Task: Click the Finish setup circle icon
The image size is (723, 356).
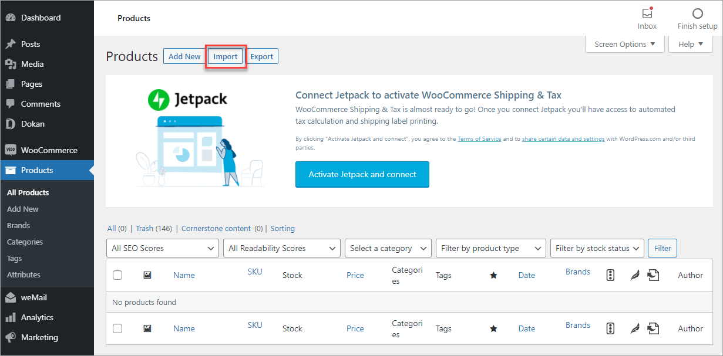Action: coord(697,13)
